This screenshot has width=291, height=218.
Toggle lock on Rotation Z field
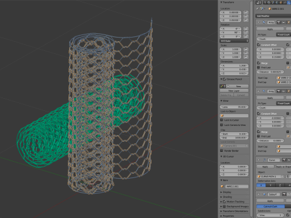pyautogui.click(x=246, y=36)
